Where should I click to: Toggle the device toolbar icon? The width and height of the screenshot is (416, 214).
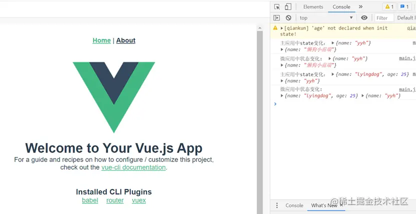click(x=288, y=7)
